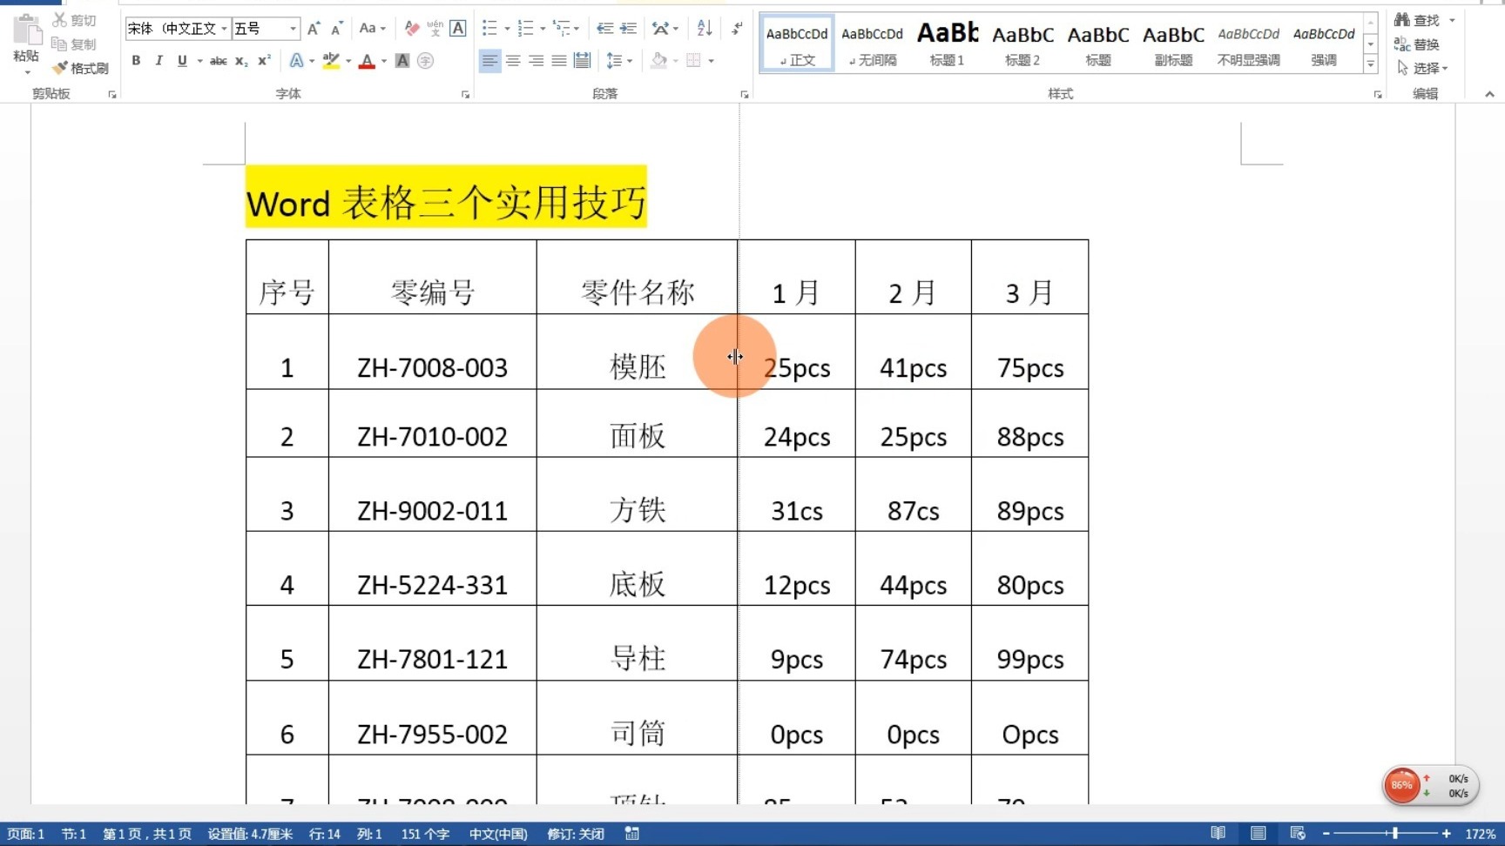The image size is (1505, 846).
Task: Shrink font size with smaller A icon
Action: [337, 29]
